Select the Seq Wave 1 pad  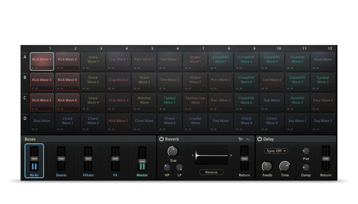tap(298, 123)
